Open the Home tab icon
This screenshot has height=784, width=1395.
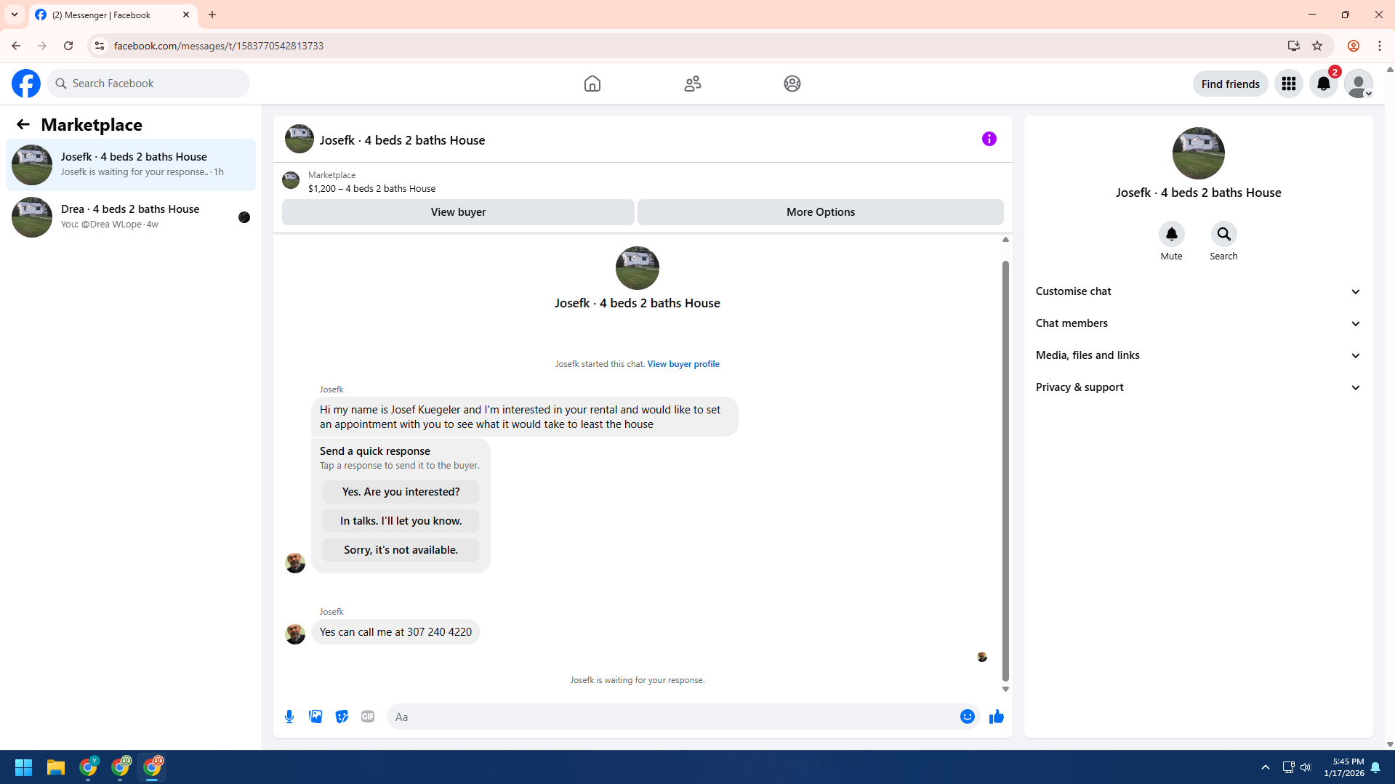point(592,84)
